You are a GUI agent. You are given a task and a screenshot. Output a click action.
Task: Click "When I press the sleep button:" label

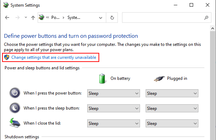51,108
